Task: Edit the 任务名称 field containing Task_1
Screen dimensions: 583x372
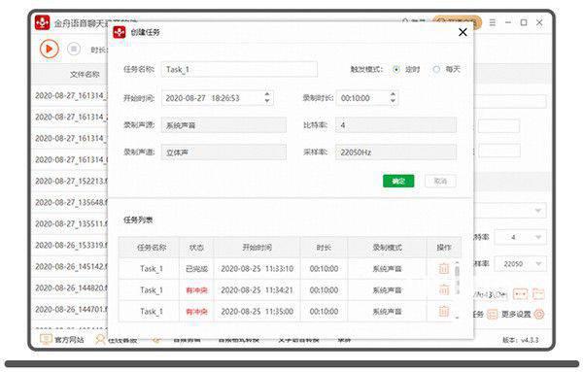Action: pos(239,70)
